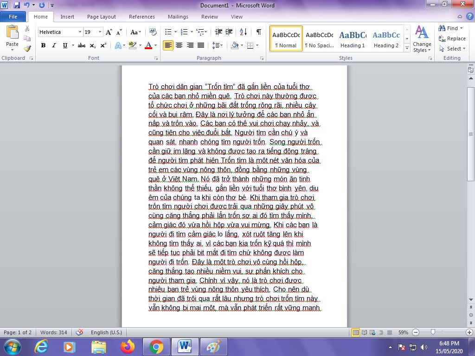Image resolution: width=475 pixels, height=356 pixels.
Task: Click the Save icon in quick access toolbar
Action: click(17, 5)
